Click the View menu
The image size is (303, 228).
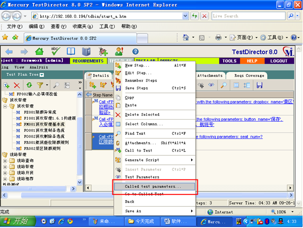19,67
